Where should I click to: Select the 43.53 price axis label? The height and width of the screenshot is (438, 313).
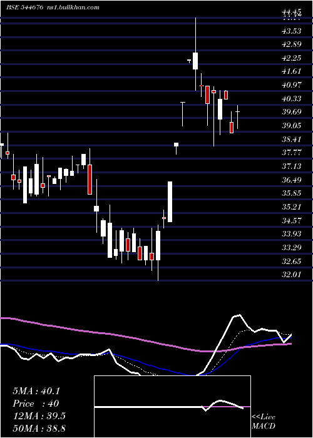tap(292, 31)
